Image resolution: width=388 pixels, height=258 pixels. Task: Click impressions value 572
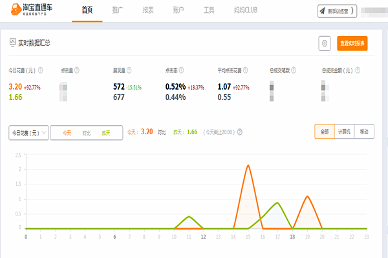tap(119, 86)
